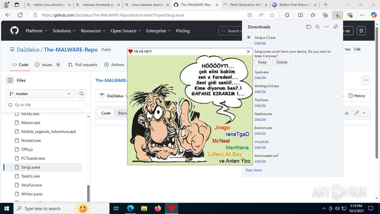Viewport: 380px width, 214px height.
Task: Open Microsoft Edge from taskbar
Action: (x=130, y=208)
